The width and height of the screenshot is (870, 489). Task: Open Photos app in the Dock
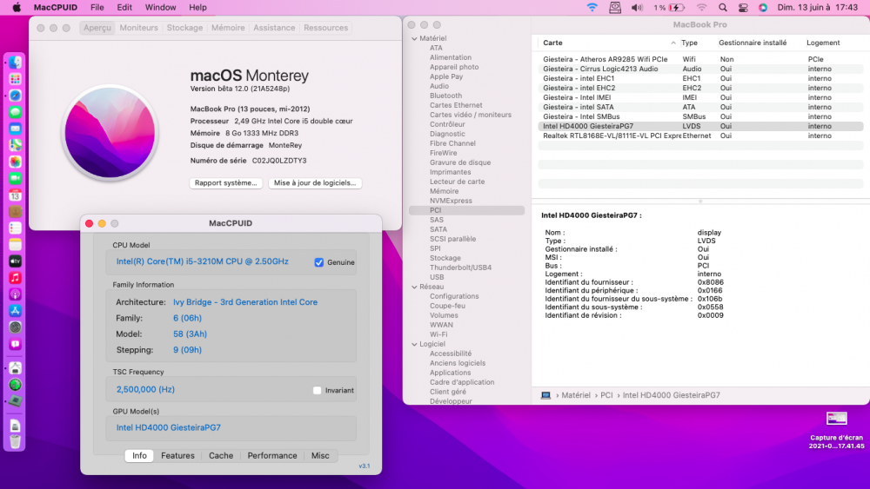[15, 162]
